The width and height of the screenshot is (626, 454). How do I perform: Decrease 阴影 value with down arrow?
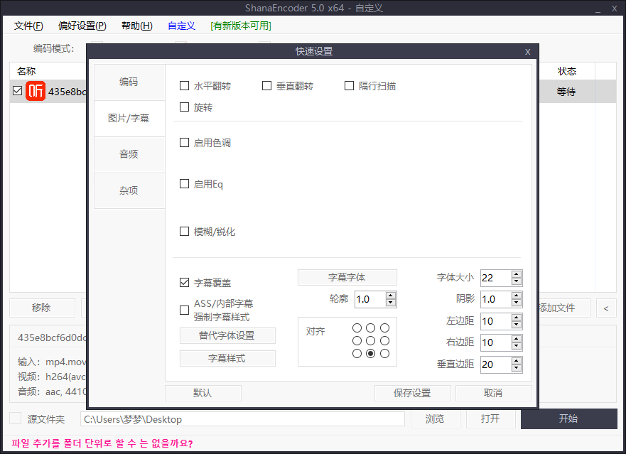[x=516, y=303]
